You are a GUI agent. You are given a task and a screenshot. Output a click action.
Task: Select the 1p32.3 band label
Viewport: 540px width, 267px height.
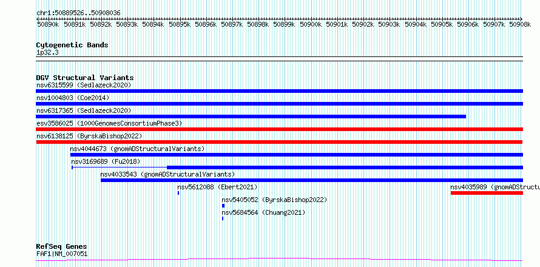click(x=46, y=52)
